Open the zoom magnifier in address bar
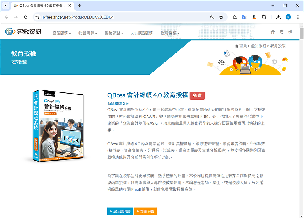 (212, 17)
